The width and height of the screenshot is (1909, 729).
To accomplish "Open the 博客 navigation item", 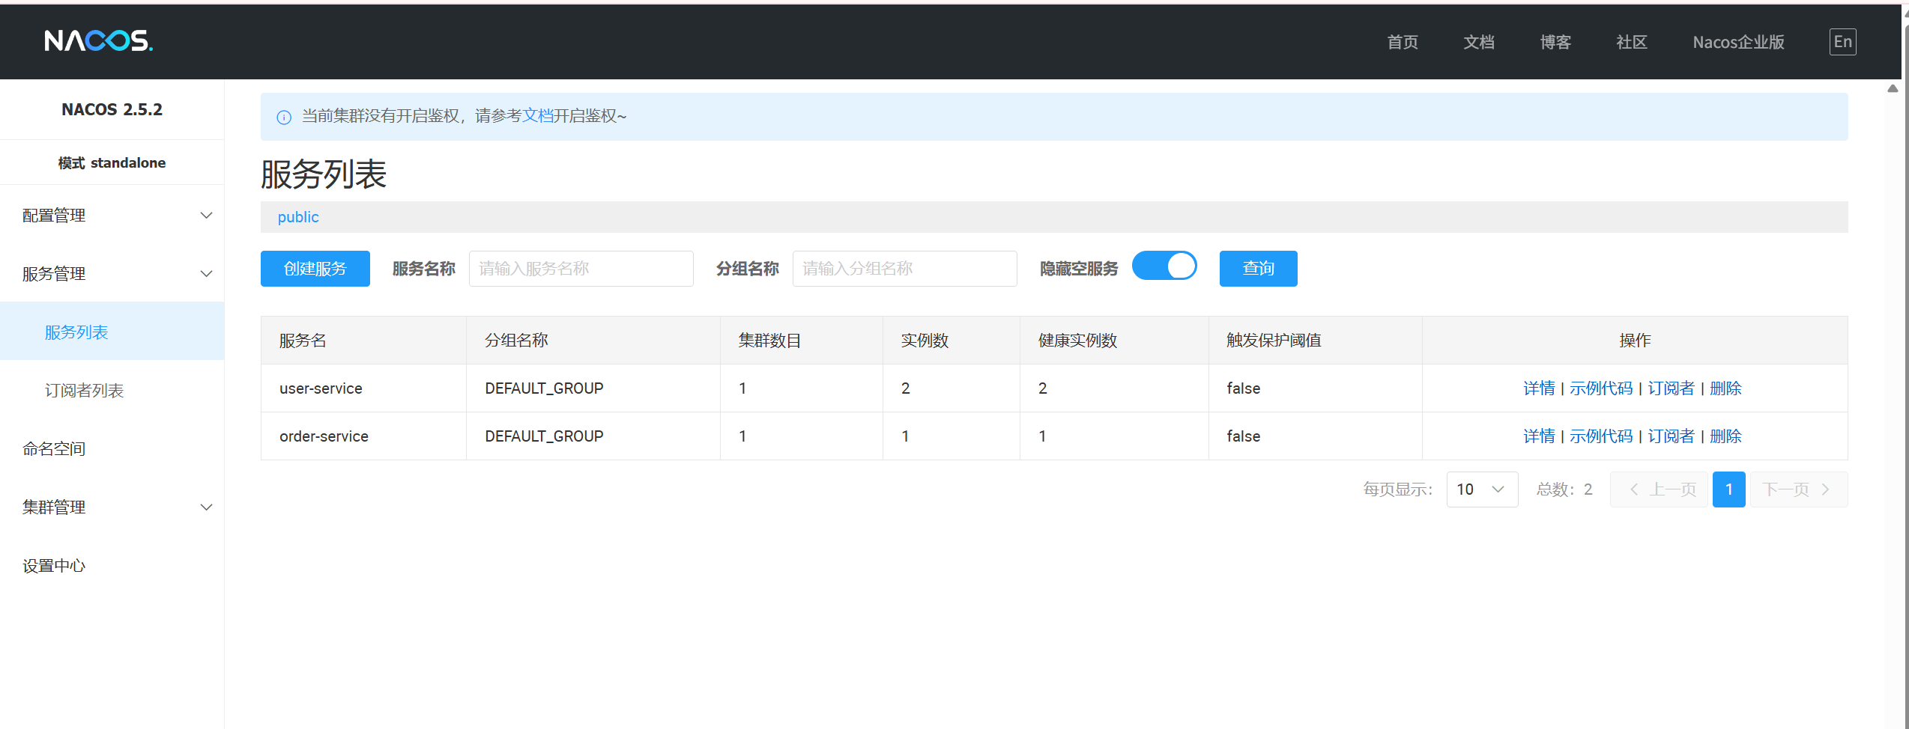I will click(x=1555, y=42).
